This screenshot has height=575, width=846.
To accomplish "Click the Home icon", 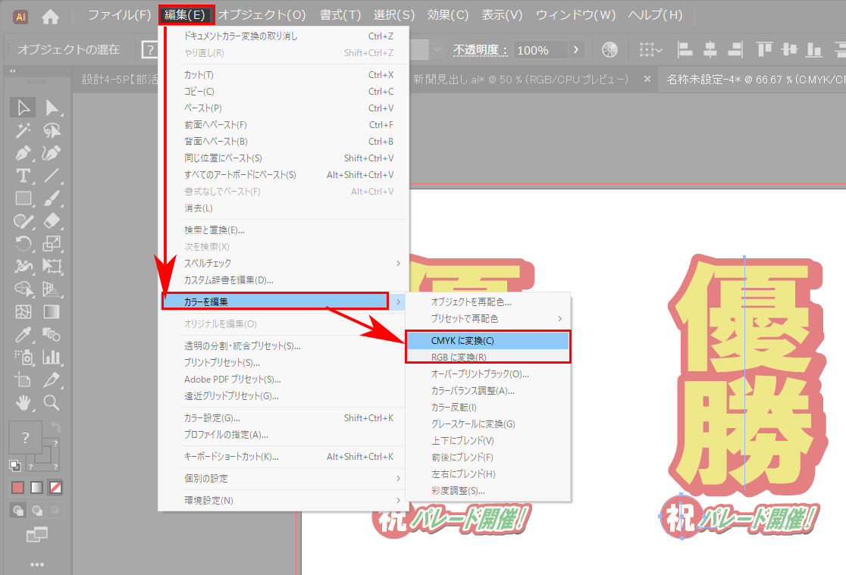I will (x=50, y=15).
